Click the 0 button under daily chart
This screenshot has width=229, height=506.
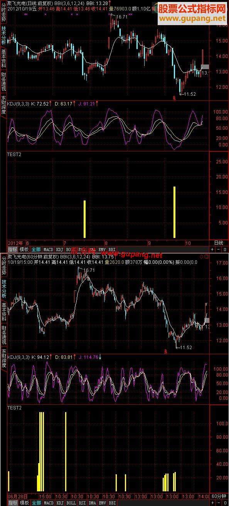[x=225, y=250]
